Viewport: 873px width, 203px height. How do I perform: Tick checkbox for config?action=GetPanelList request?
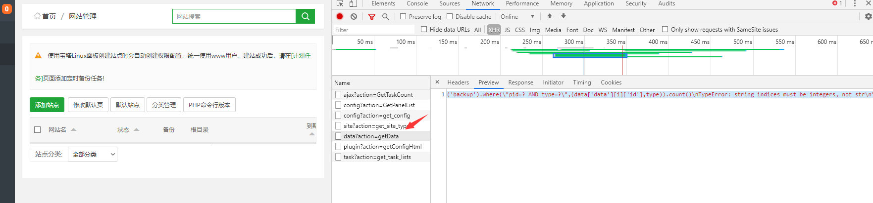338,105
